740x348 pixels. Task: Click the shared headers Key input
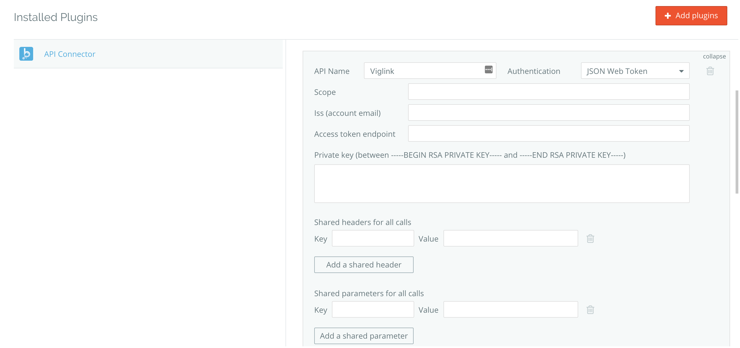click(x=372, y=238)
